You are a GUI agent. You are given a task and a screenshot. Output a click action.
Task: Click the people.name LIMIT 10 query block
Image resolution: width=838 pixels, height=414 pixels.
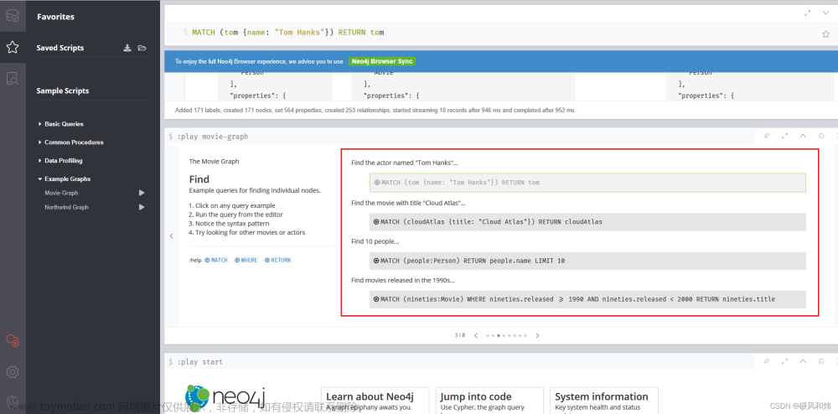(x=587, y=261)
